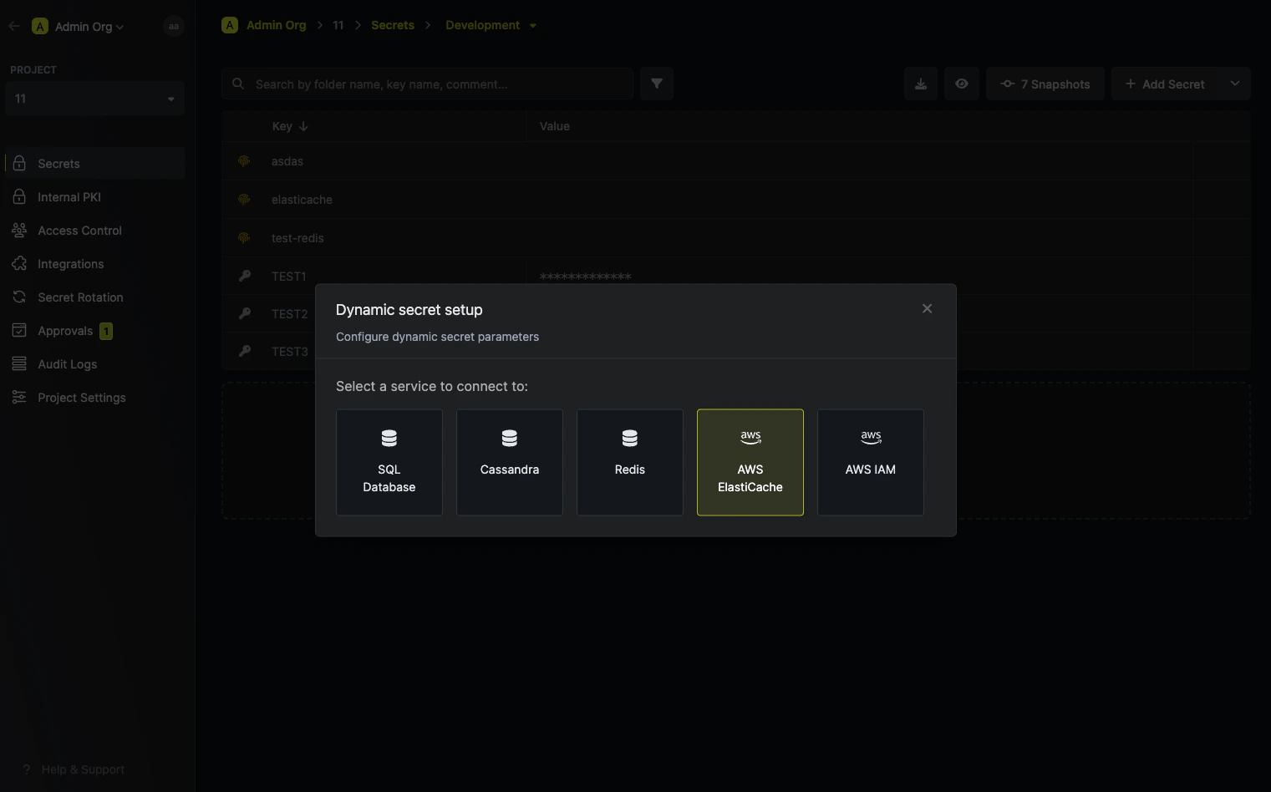Open the 7 Snapshots button
Image resolution: width=1271 pixels, height=792 pixels.
tap(1045, 84)
